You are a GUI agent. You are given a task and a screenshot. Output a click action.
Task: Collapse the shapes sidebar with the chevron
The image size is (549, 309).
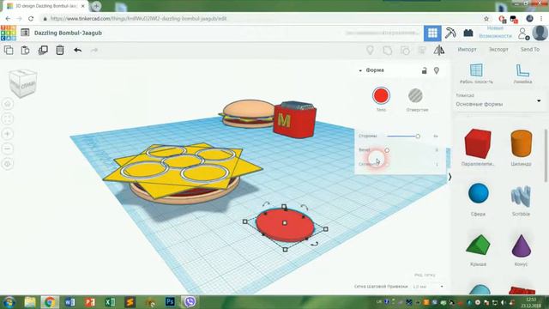(x=449, y=177)
